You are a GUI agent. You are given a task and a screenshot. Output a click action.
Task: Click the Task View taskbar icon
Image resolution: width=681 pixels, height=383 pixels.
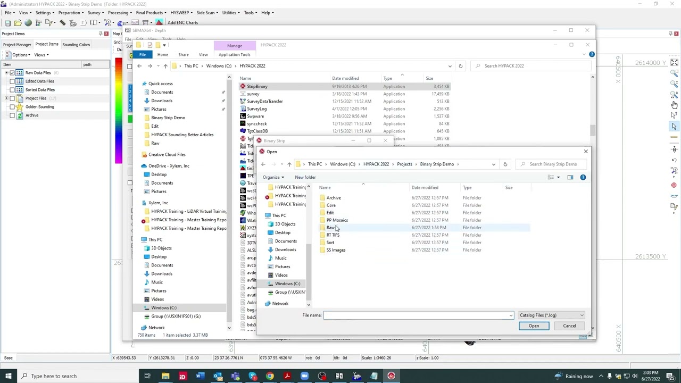click(147, 376)
